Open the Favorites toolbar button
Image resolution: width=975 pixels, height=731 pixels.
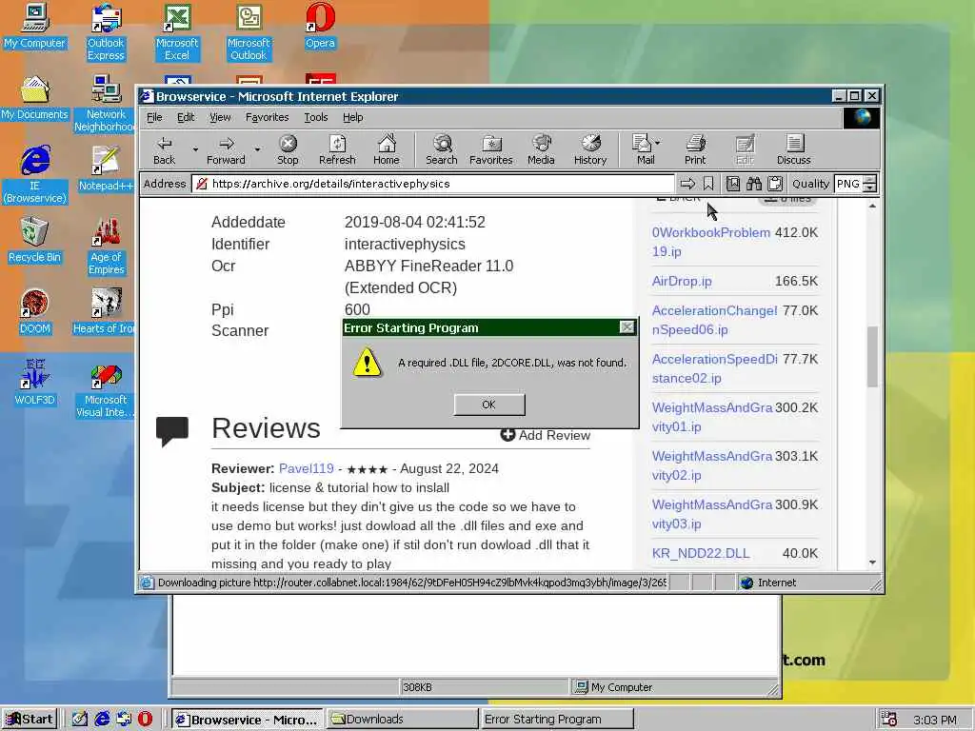[x=491, y=149]
